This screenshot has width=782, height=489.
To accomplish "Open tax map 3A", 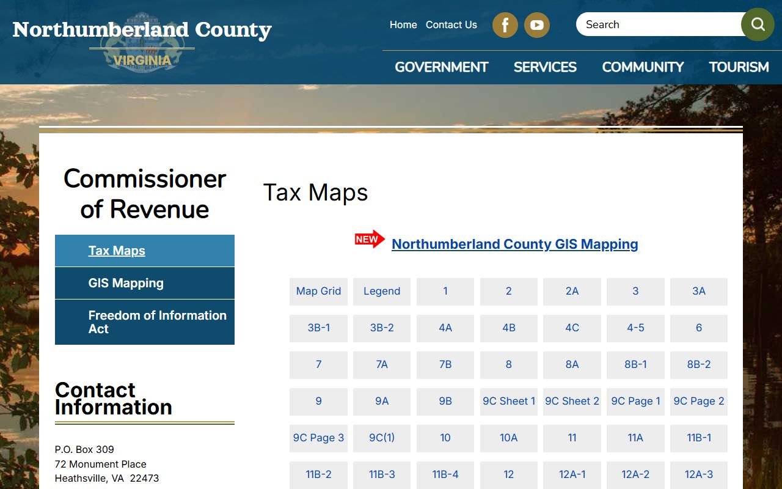I will [699, 292].
